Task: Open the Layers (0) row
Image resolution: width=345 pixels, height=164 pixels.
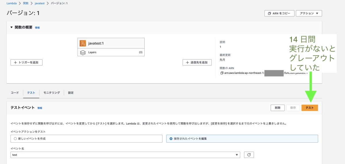Action: (x=111, y=52)
